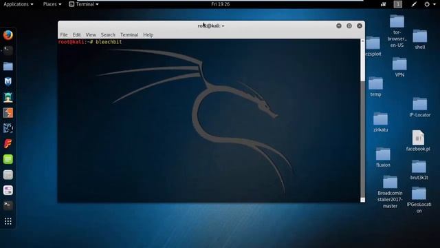Open the power system menu
The width and height of the screenshot is (440, 248).
click(x=430, y=4)
